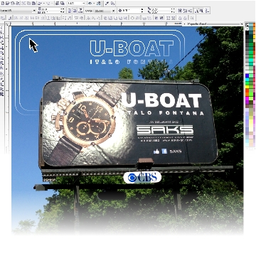Click the outlined U-BOAT text object

(132, 48)
